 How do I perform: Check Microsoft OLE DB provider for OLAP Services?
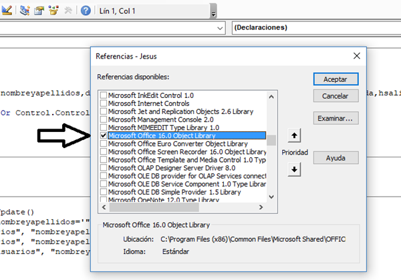tap(104, 176)
